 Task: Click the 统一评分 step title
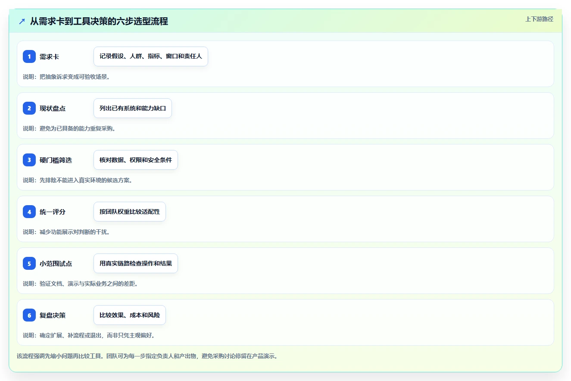click(x=53, y=212)
